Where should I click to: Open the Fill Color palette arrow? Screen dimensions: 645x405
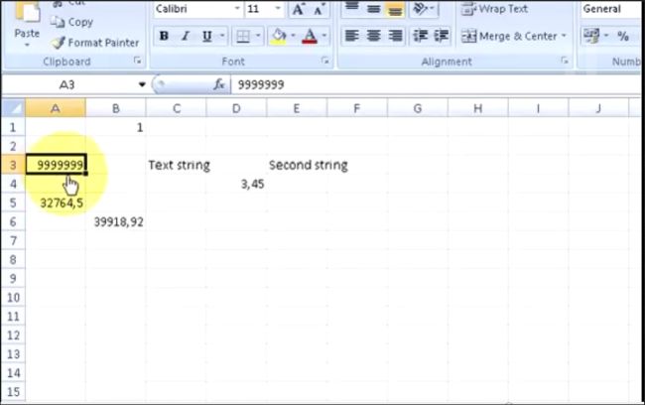[294, 36]
